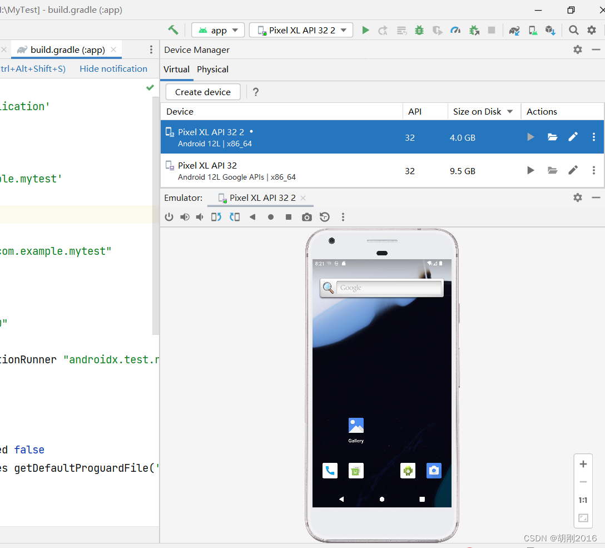
Task: Select the build.gradle (:app) editor tab
Action: [x=66, y=50]
